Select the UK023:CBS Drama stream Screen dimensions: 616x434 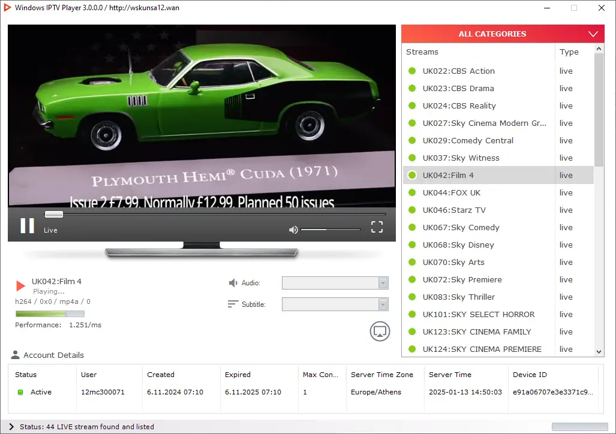tap(498, 88)
